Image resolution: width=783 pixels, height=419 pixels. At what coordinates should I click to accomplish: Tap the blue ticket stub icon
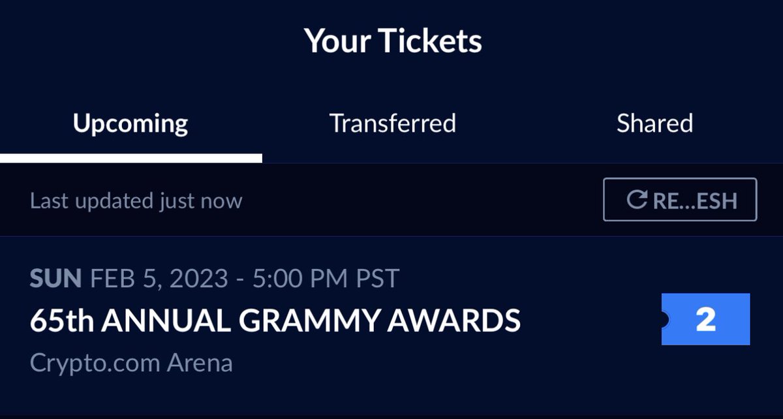click(705, 319)
